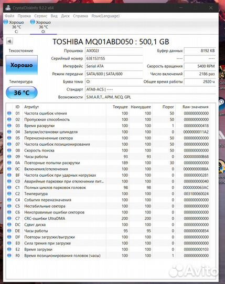Open the Сервис menu

tap(40, 16)
